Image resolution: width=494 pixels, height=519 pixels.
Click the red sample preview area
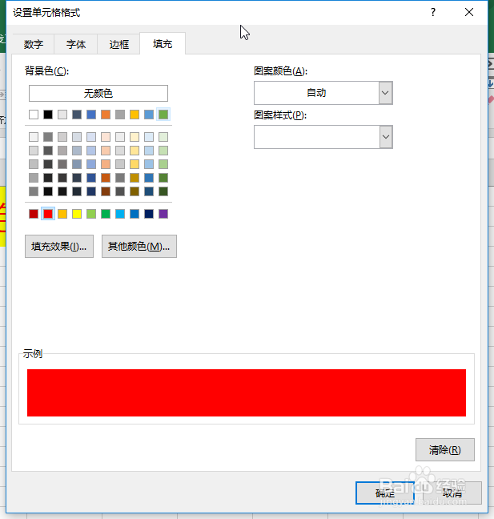pos(247,393)
